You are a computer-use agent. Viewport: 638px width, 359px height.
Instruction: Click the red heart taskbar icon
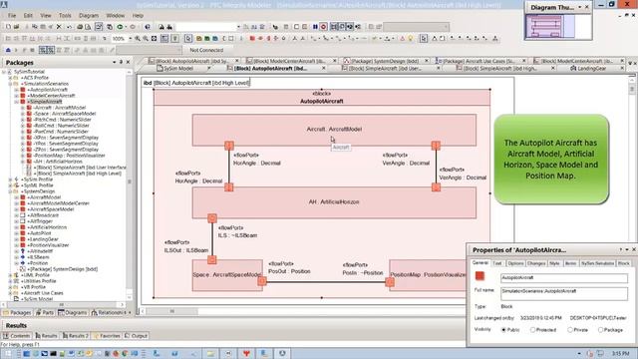pos(246,353)
